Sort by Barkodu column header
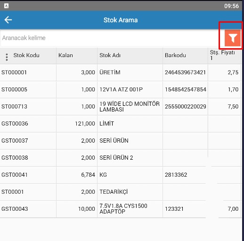Image resolution: width=244 pixels, height=241 pixels. pos(175,55)
